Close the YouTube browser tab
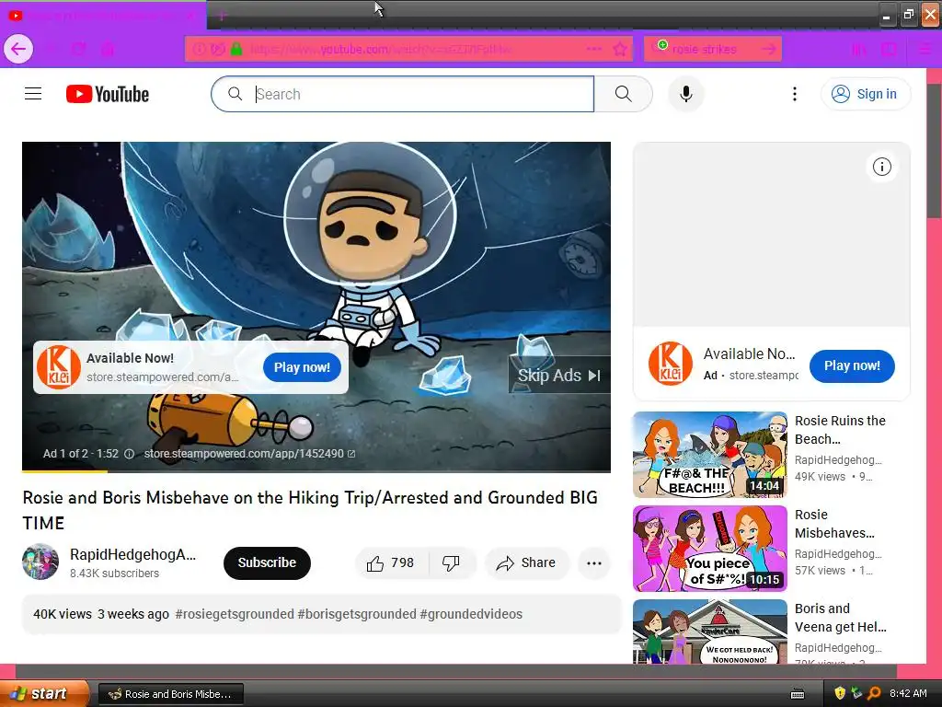This screenshot has height=707, width=942. coord(191,17)
